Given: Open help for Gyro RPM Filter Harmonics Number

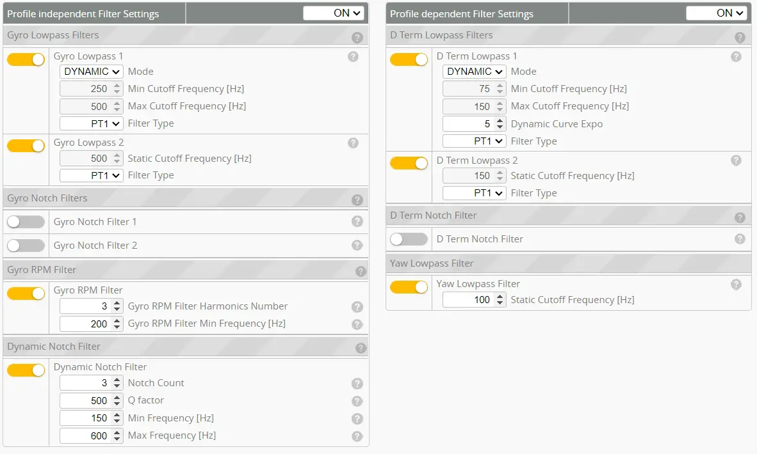Looking at the screenshot, I should pos(357,307).
